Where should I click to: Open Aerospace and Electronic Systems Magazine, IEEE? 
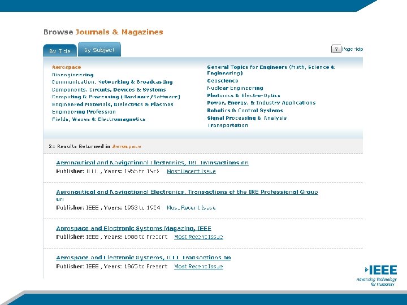click(x=133, y=228)
